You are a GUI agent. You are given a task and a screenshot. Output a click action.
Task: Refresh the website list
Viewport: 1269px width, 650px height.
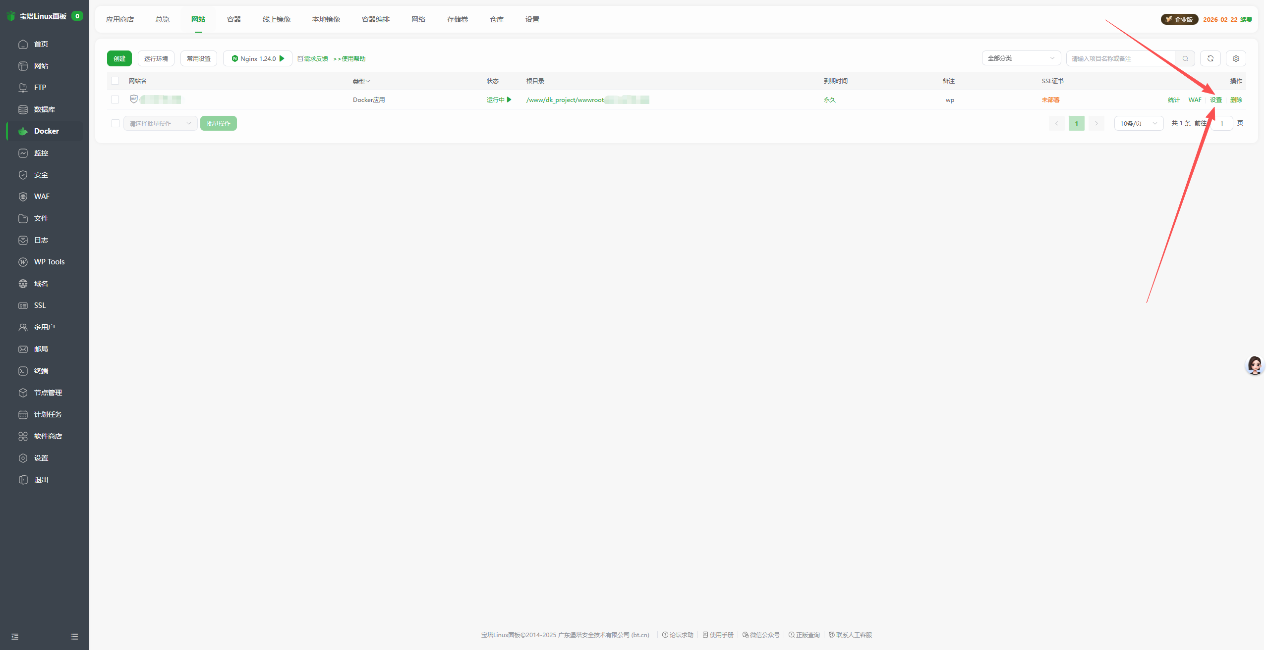(1211, 58)
